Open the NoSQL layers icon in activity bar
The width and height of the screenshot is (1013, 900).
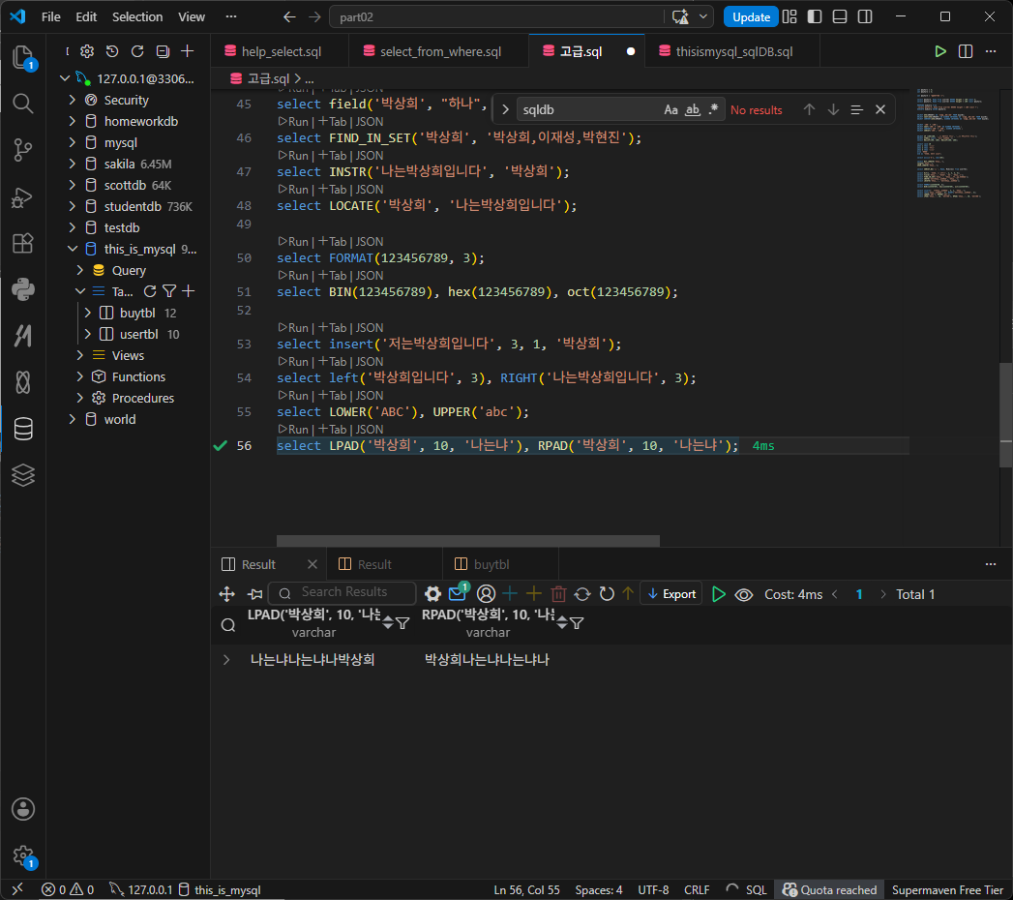(23, 475)
